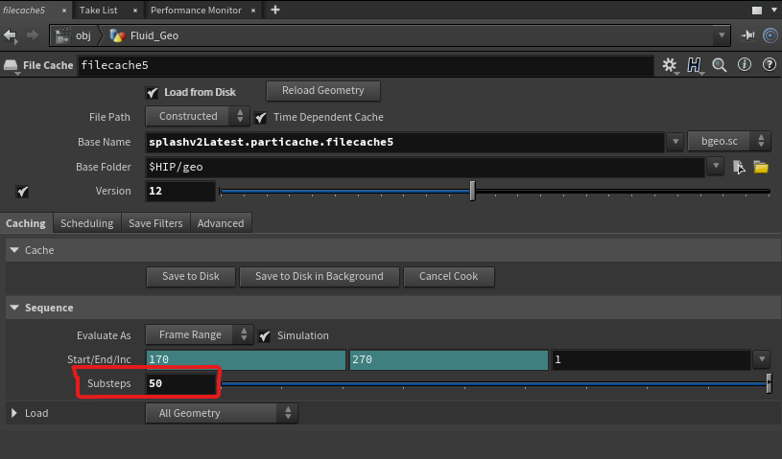
Task: Click the Start/End/Inc label
Action: coord(99,359)
